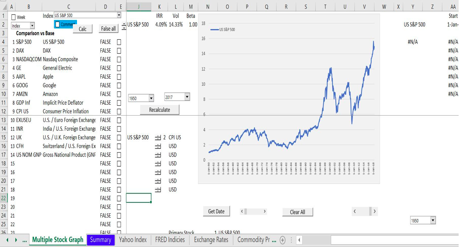Switch to the Multiple Stock Graph tab
The width and height of the screenshot is (461, 247).
tap(58, 240)
